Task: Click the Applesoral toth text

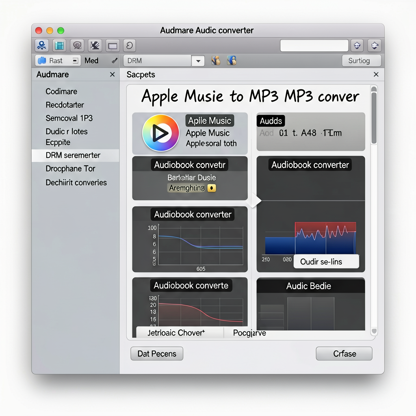Action: coord(211,143)
